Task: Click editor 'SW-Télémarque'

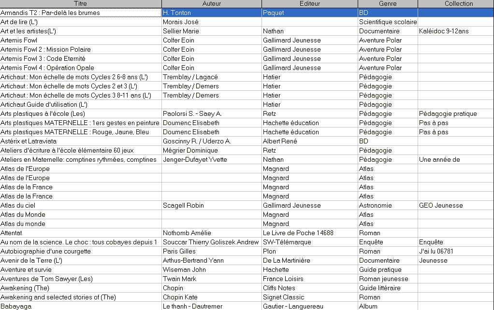Action: (287, 242)
